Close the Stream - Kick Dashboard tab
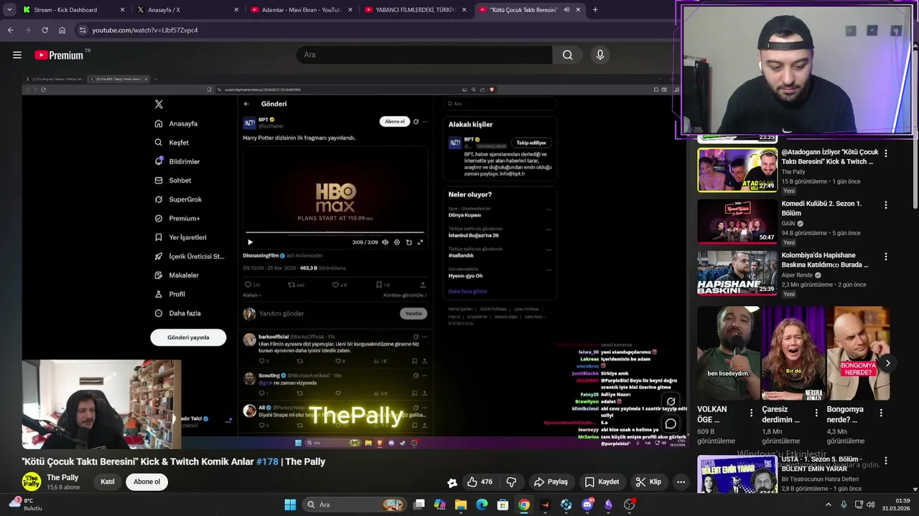919x516 pixels. (122, 10)
